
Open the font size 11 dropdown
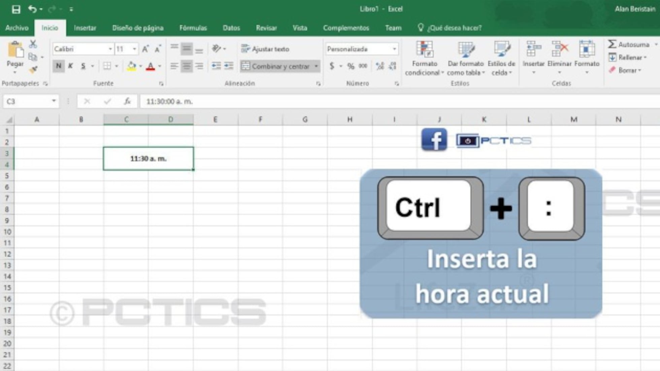(x=134, y=49)
